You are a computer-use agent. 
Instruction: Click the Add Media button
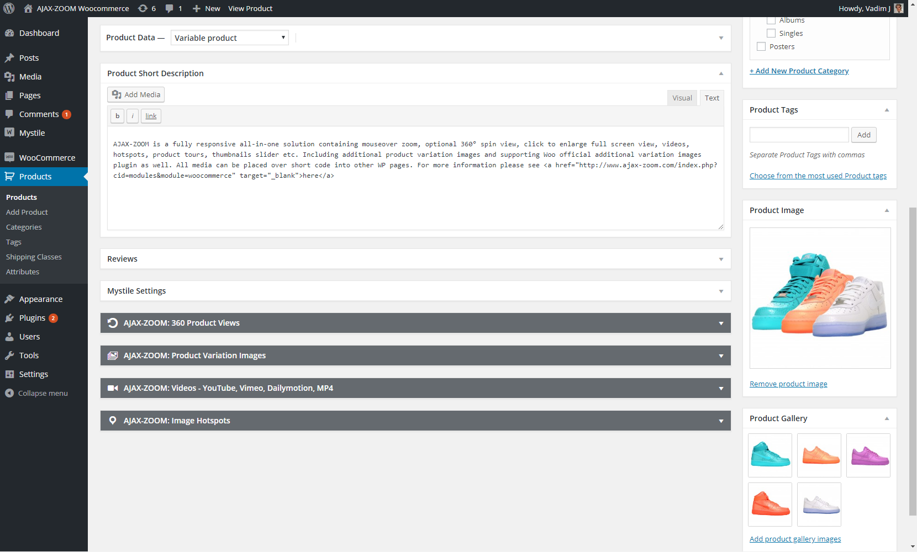pos(136,94)
